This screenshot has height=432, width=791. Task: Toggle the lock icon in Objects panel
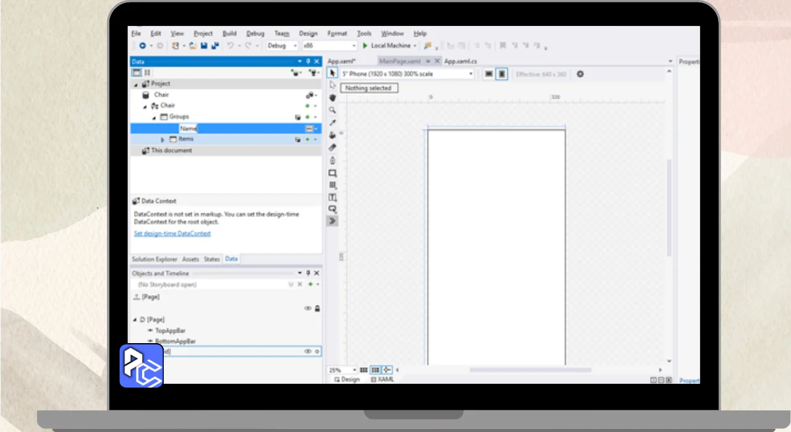pyautogui.click(x=318, y=308)
